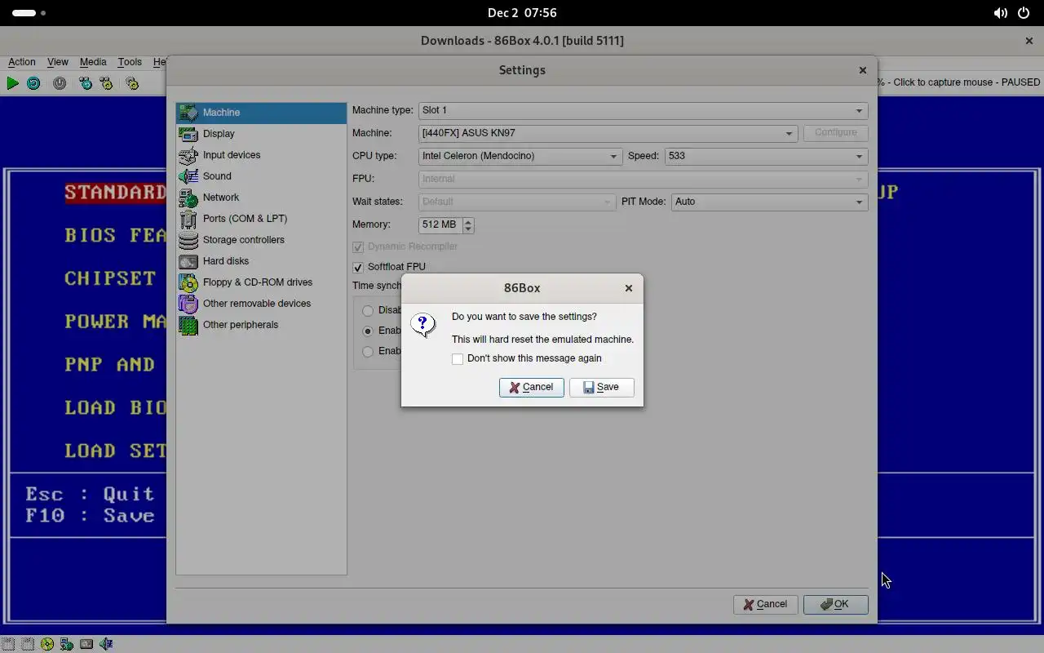Image resolution: width=1044 pixels, height=653 pixels.
Task: Close the 86Box save confirmation dialog
Action: coord(628,288)
